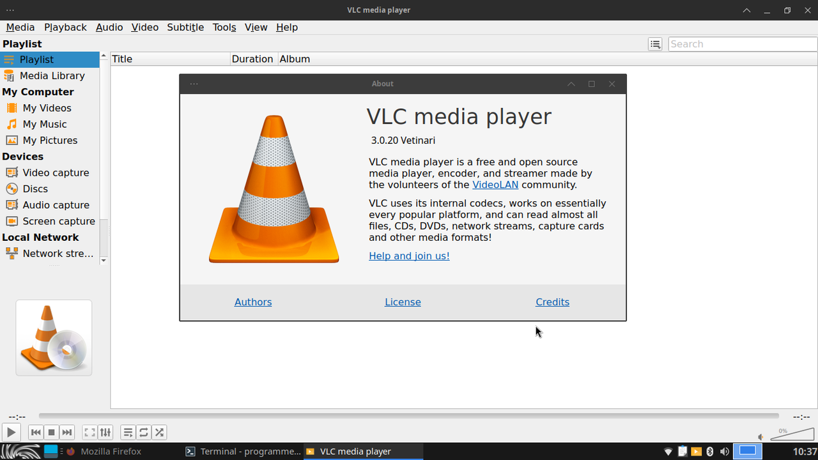
Task: Select Playlist in the sidebar
Action: pos(50,59)
